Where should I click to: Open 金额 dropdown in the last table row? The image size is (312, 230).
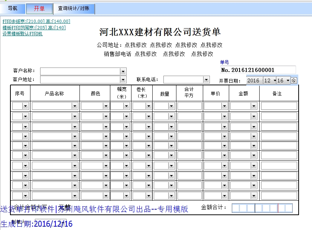click(254, 196)
